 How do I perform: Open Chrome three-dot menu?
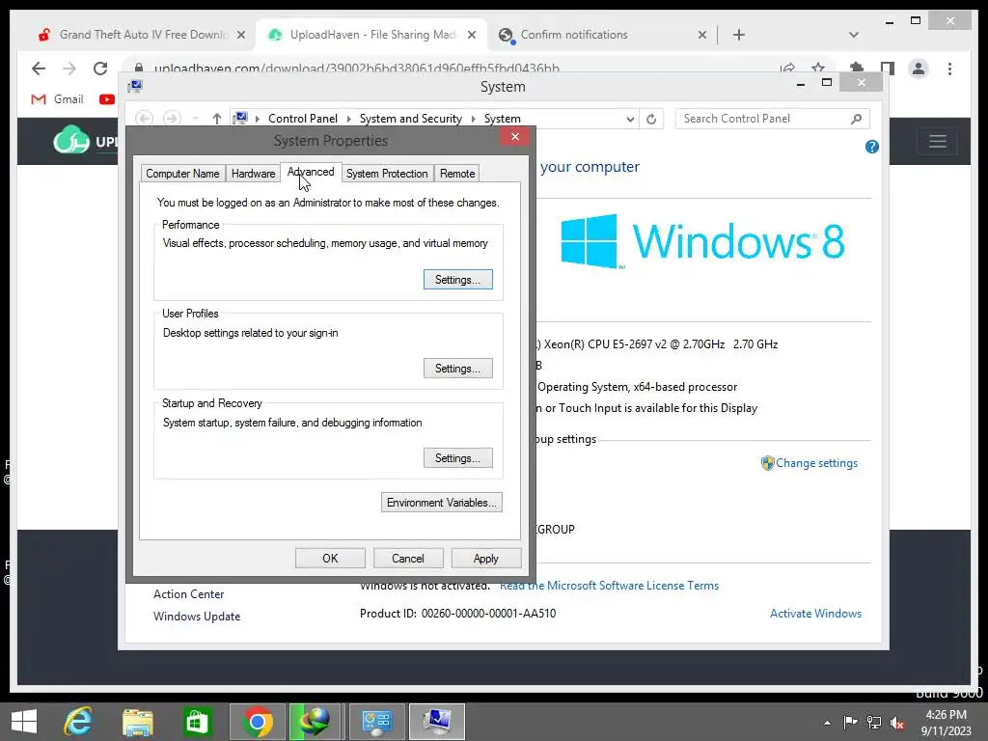pyautogui.click(x=949, y=69)
